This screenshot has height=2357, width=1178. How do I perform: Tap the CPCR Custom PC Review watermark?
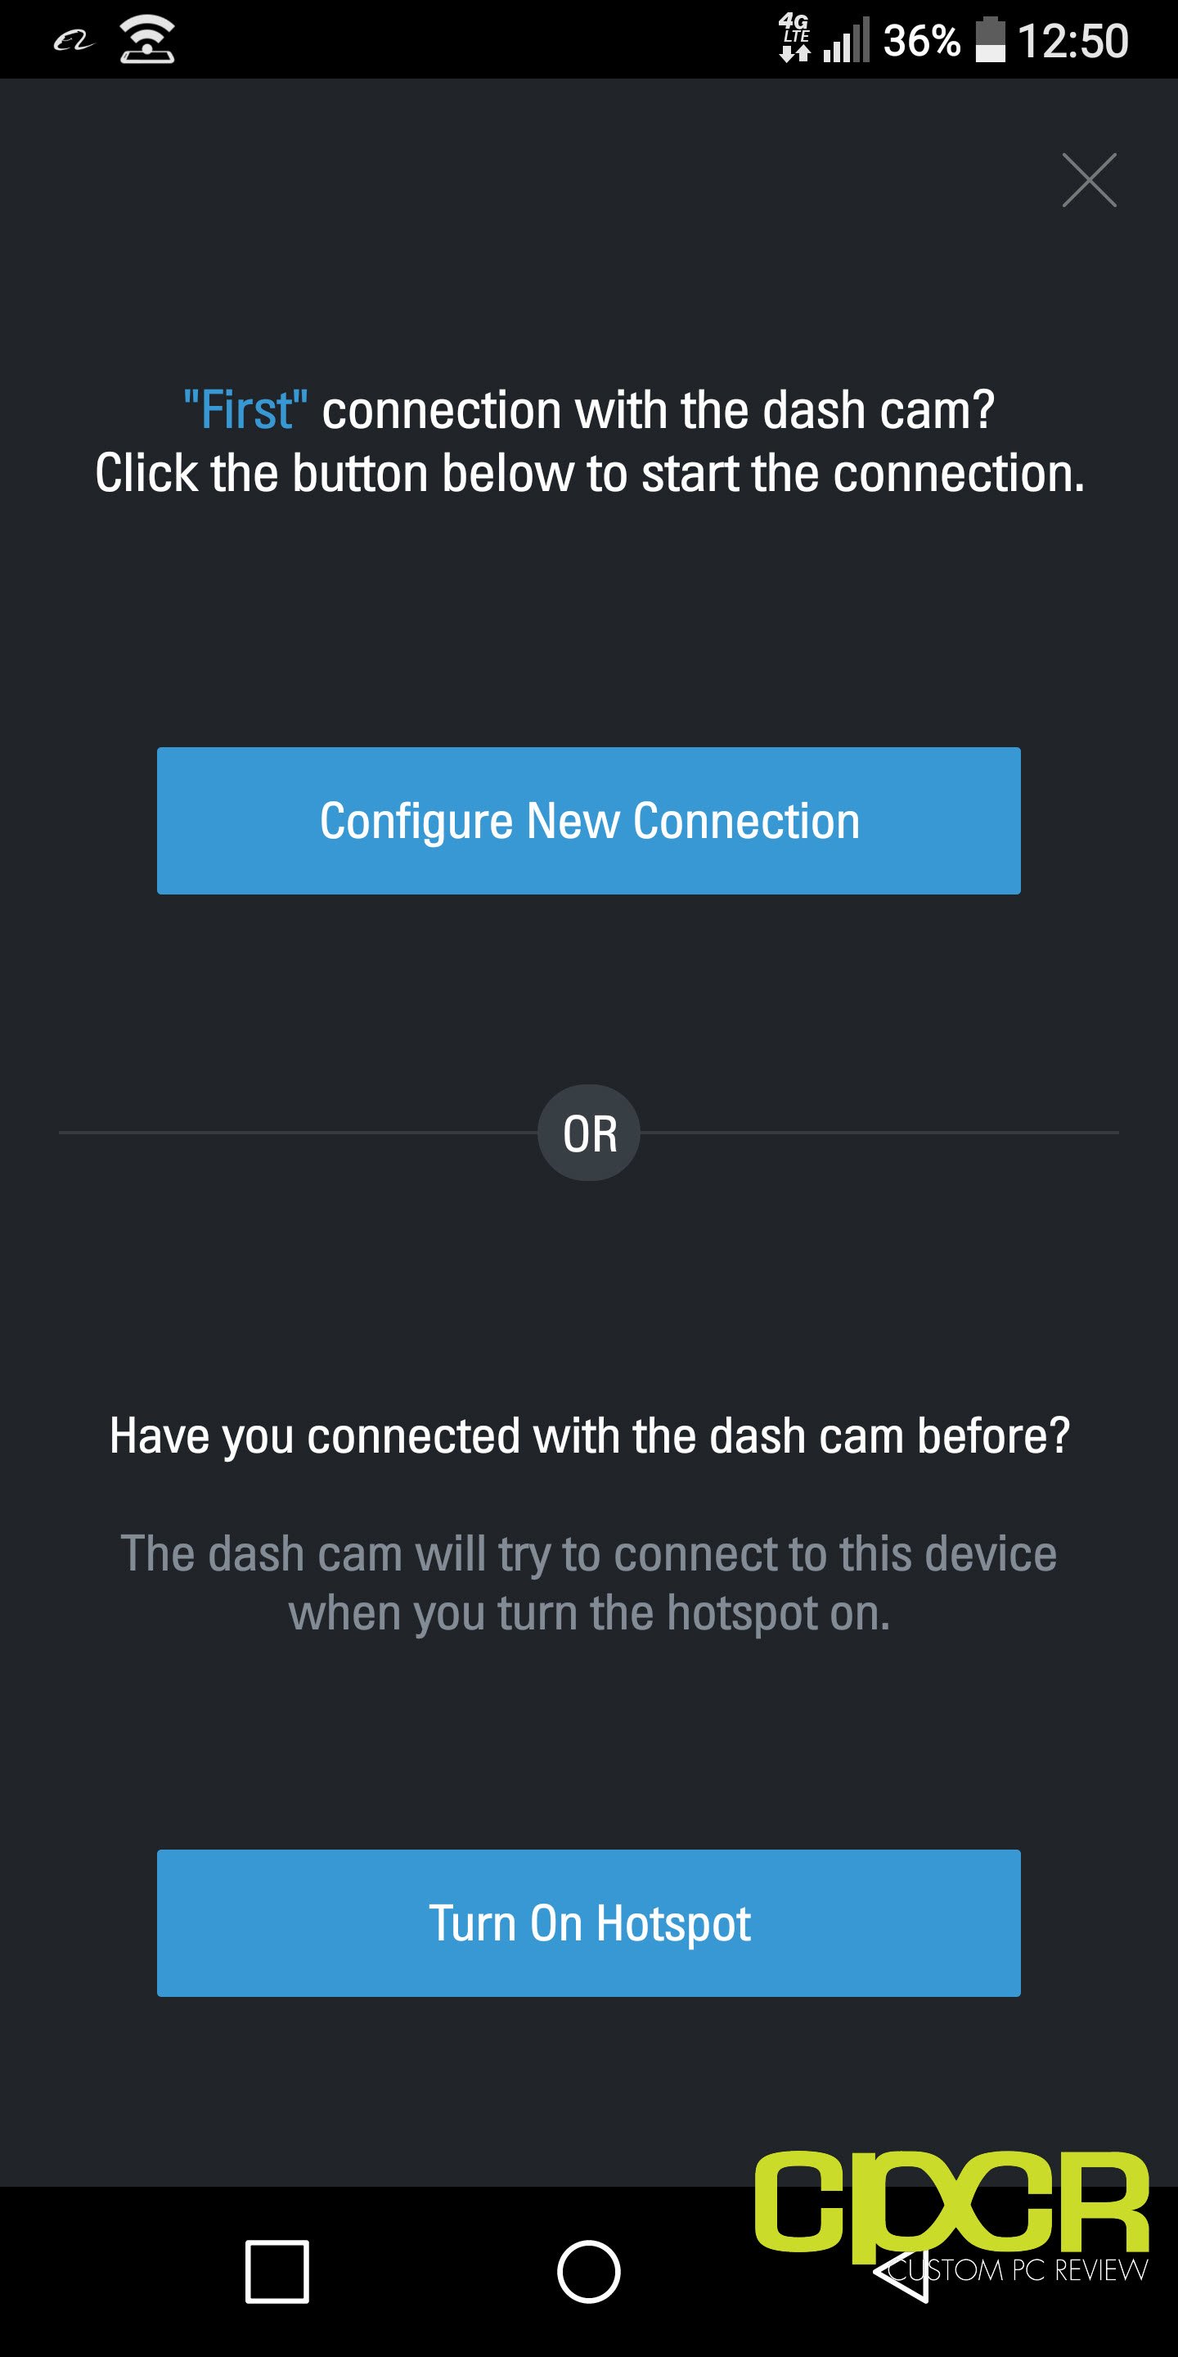coord(951,2217)
